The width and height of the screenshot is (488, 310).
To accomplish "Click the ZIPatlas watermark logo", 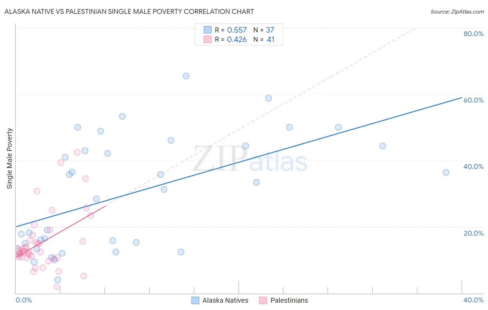I will click(250, 159).
